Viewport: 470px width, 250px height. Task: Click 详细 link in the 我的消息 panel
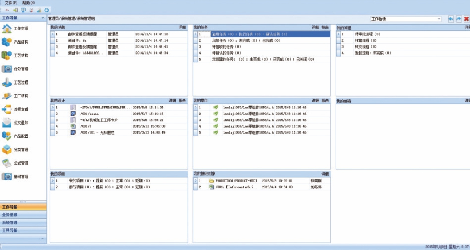(x=182, y=28)
